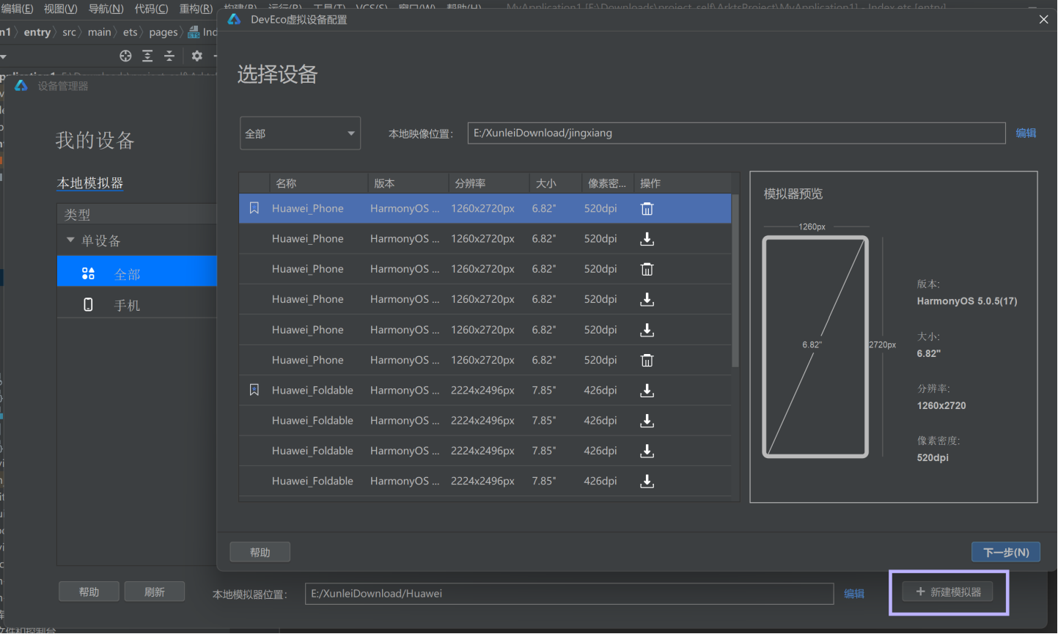1058x634 pixels.
Task: Sort by the 大小 column header
Action: tap(555, 183)
